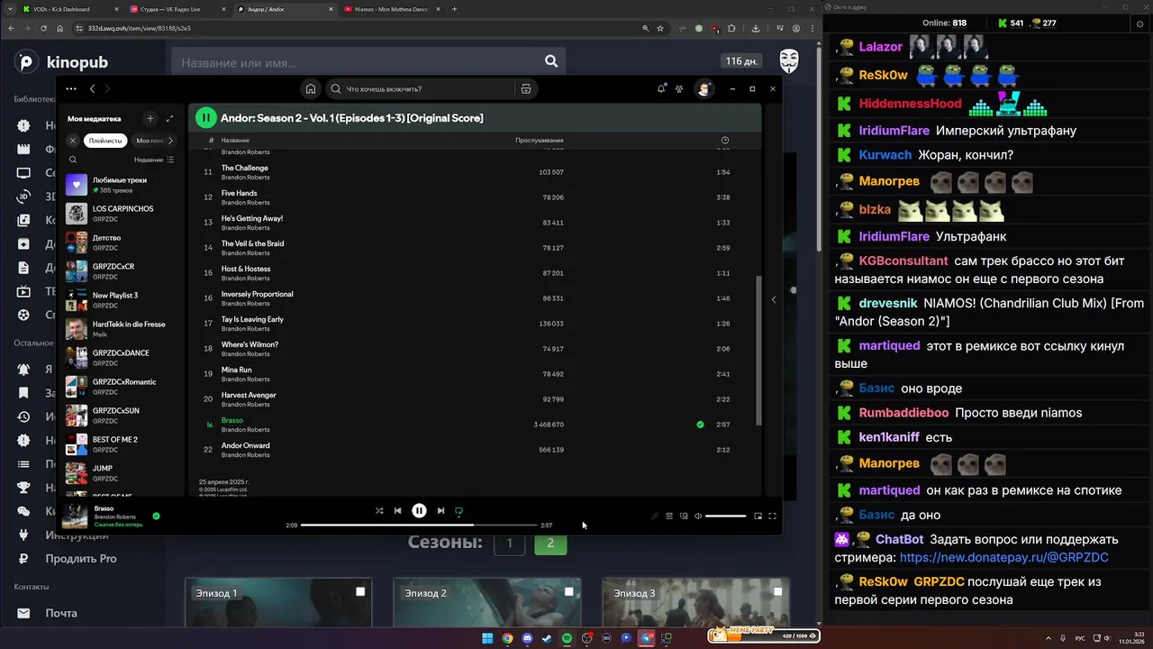The width and height of the screenshot is (1153, 649).
Task: Open a new browser tab
Action: 454,9
